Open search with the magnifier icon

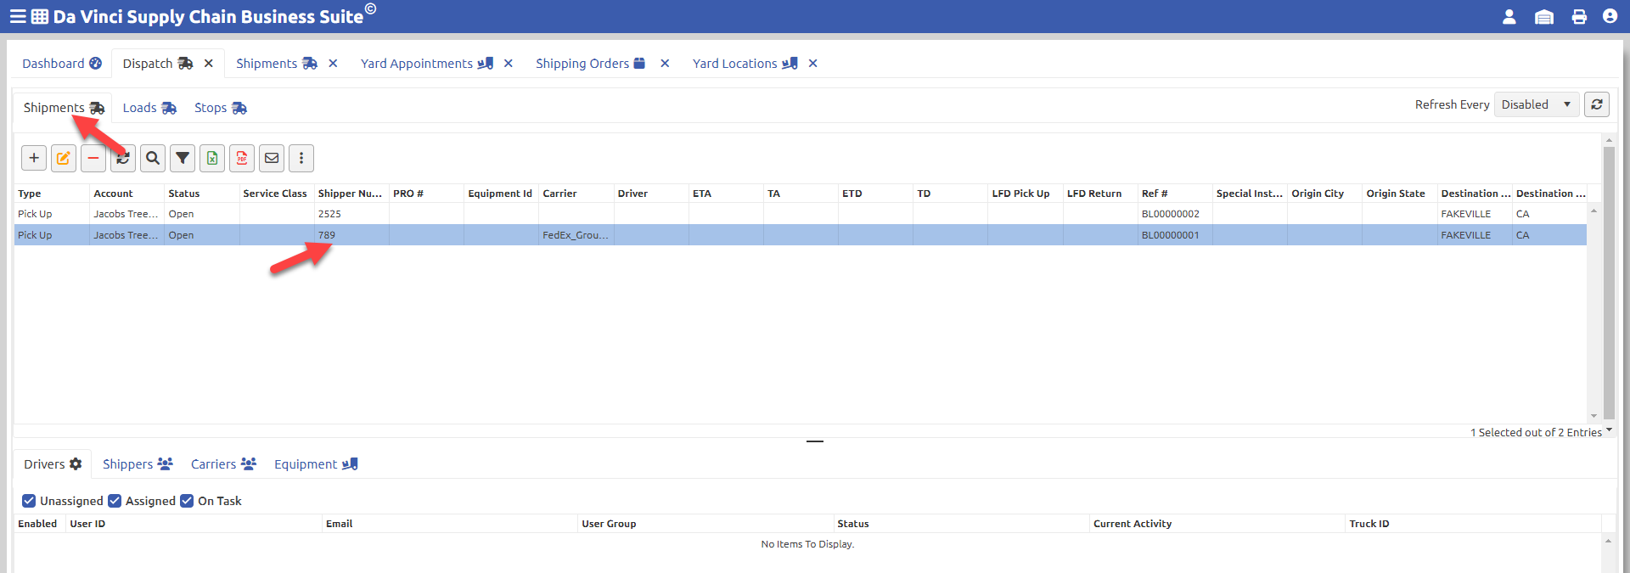[153, 158]
